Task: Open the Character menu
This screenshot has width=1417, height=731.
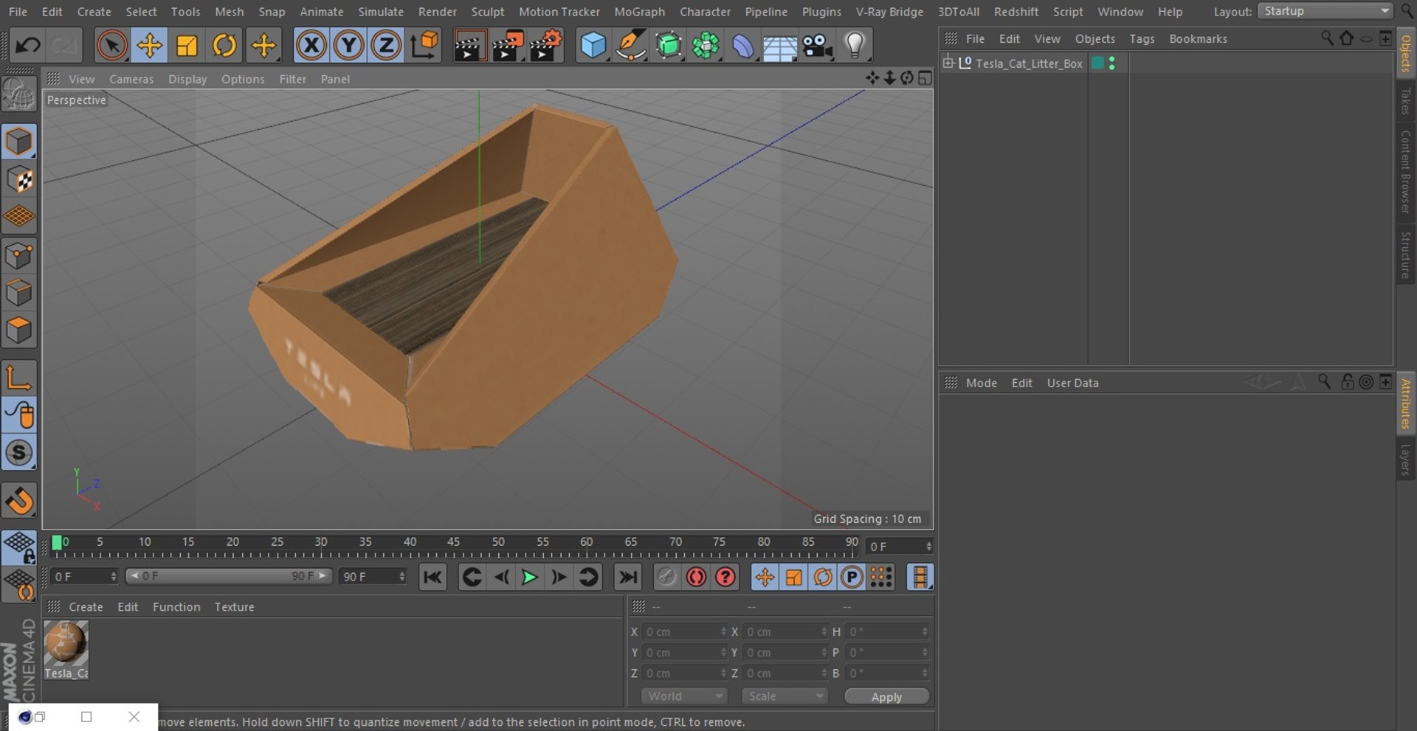Action: pos(705,12)
